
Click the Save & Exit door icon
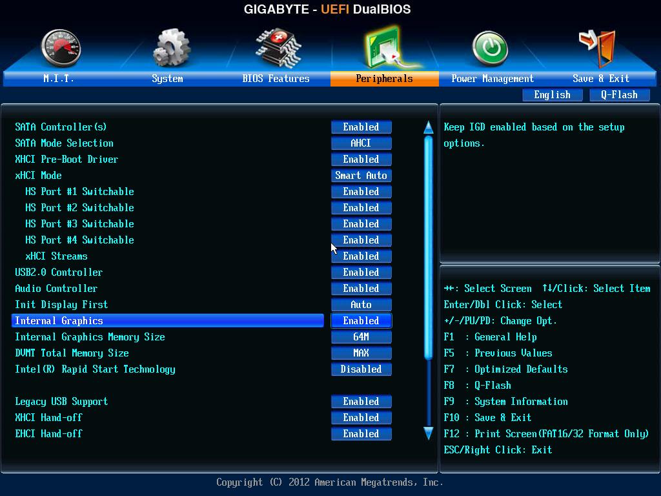click(x=598, y=48)
